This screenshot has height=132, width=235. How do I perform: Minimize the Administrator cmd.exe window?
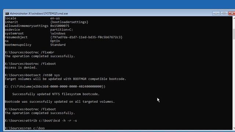coord(216,13)
